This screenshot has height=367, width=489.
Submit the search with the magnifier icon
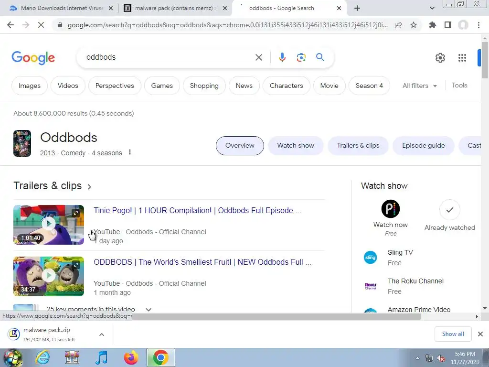pos(320,57)
